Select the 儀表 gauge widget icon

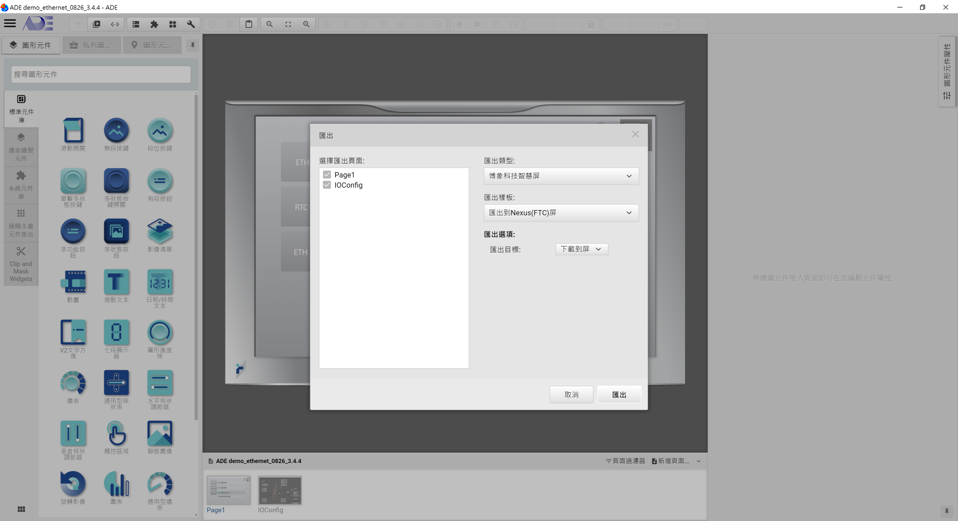(73, 383)
